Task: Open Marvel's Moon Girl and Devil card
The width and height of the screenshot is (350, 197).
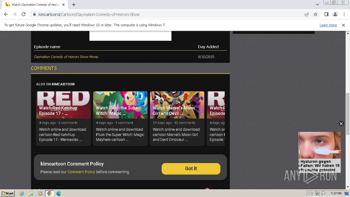Action: (177, 118)
